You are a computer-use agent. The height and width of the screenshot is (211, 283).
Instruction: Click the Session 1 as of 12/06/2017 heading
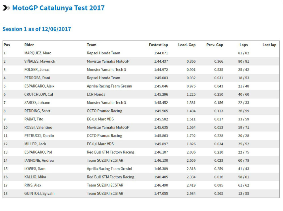point(37,29)
